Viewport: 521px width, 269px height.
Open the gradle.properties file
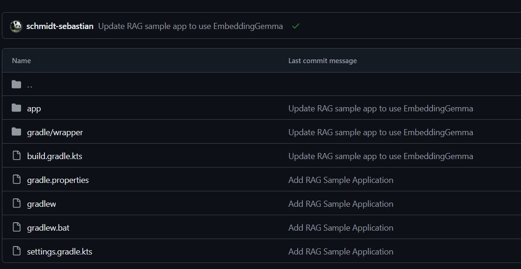(x=58, y=180)
